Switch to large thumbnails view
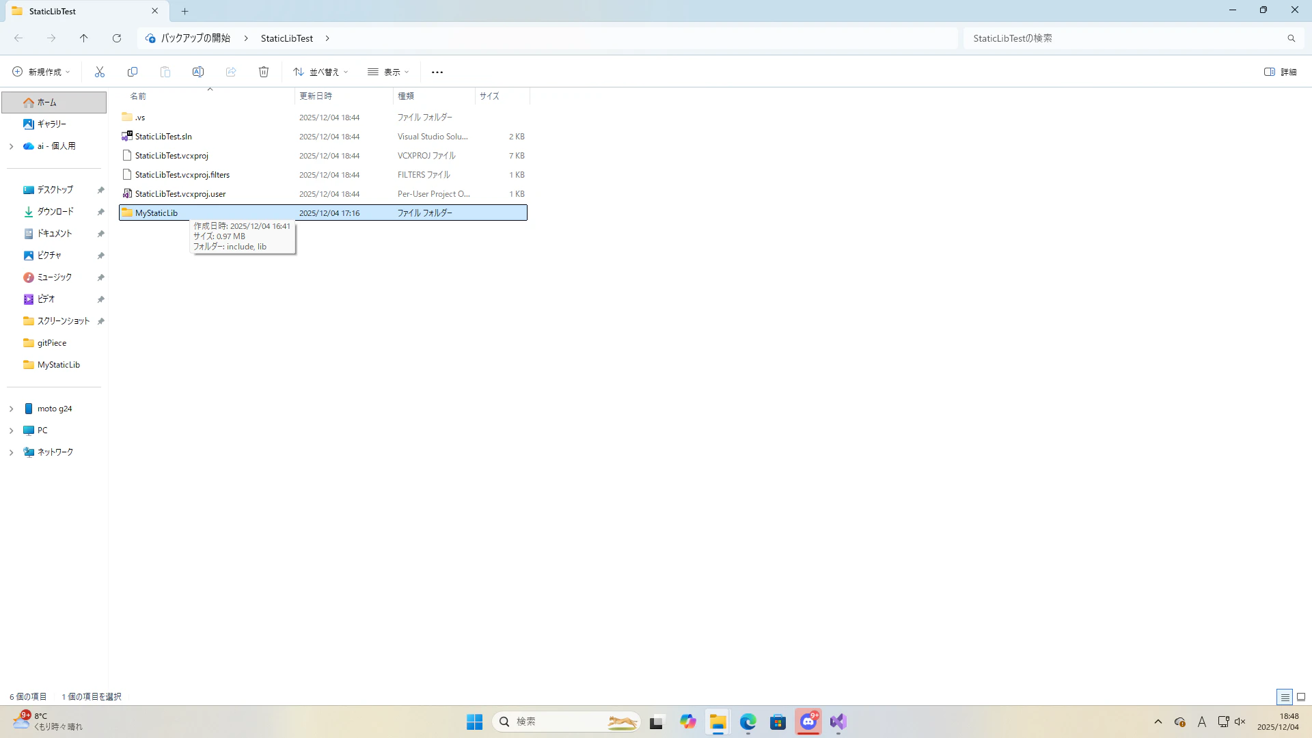This screenshot has width=1312, height=738. tap(1301, 697)
